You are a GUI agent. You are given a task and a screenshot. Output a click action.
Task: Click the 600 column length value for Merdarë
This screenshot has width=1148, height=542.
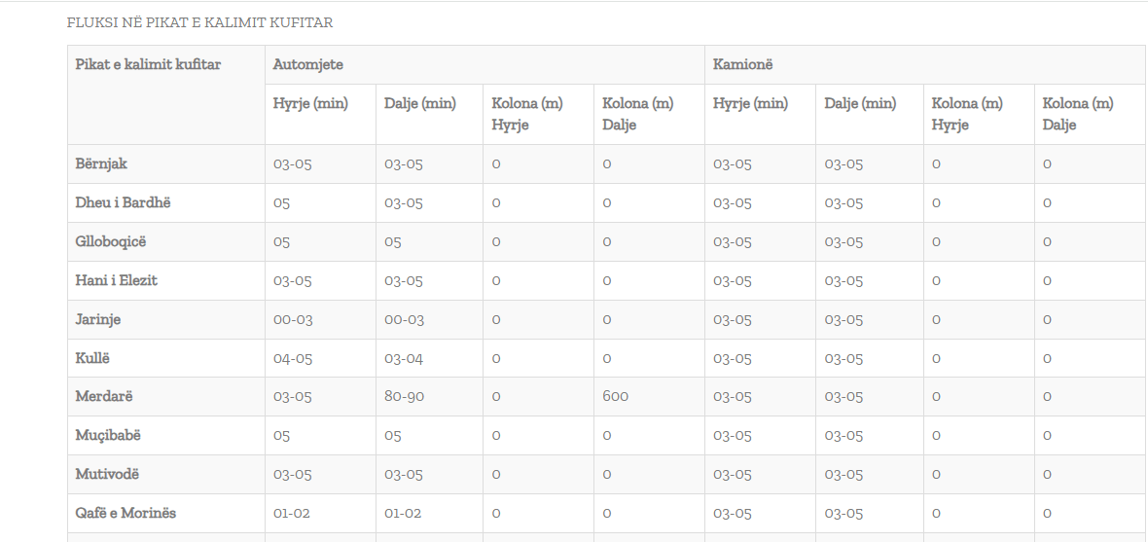coord(616,396)
